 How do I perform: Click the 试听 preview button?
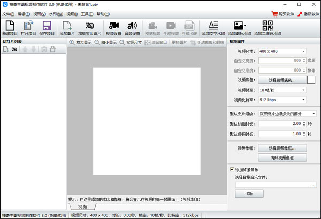(249, 194)
